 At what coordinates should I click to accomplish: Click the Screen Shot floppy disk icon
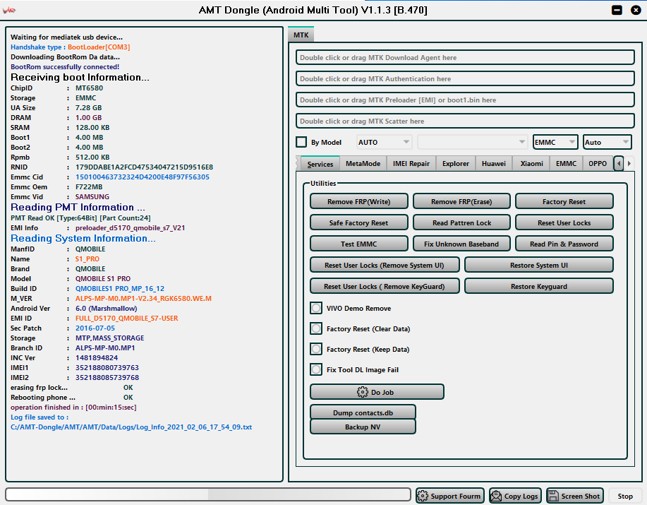(553, 496)
